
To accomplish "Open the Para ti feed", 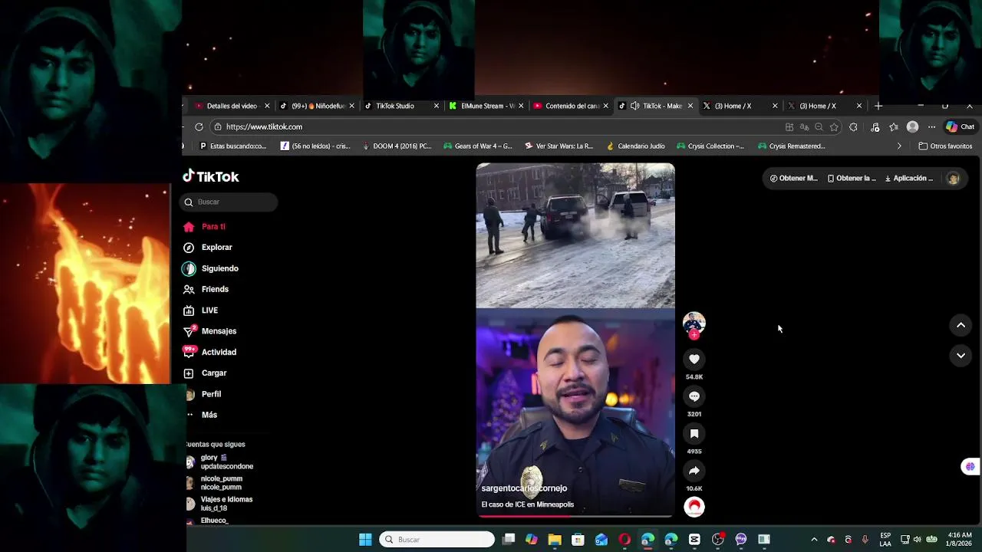I will point(205,227).
